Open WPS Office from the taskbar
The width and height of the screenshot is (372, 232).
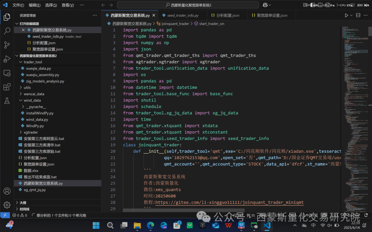pyautogui.click(x=228, y=225)
